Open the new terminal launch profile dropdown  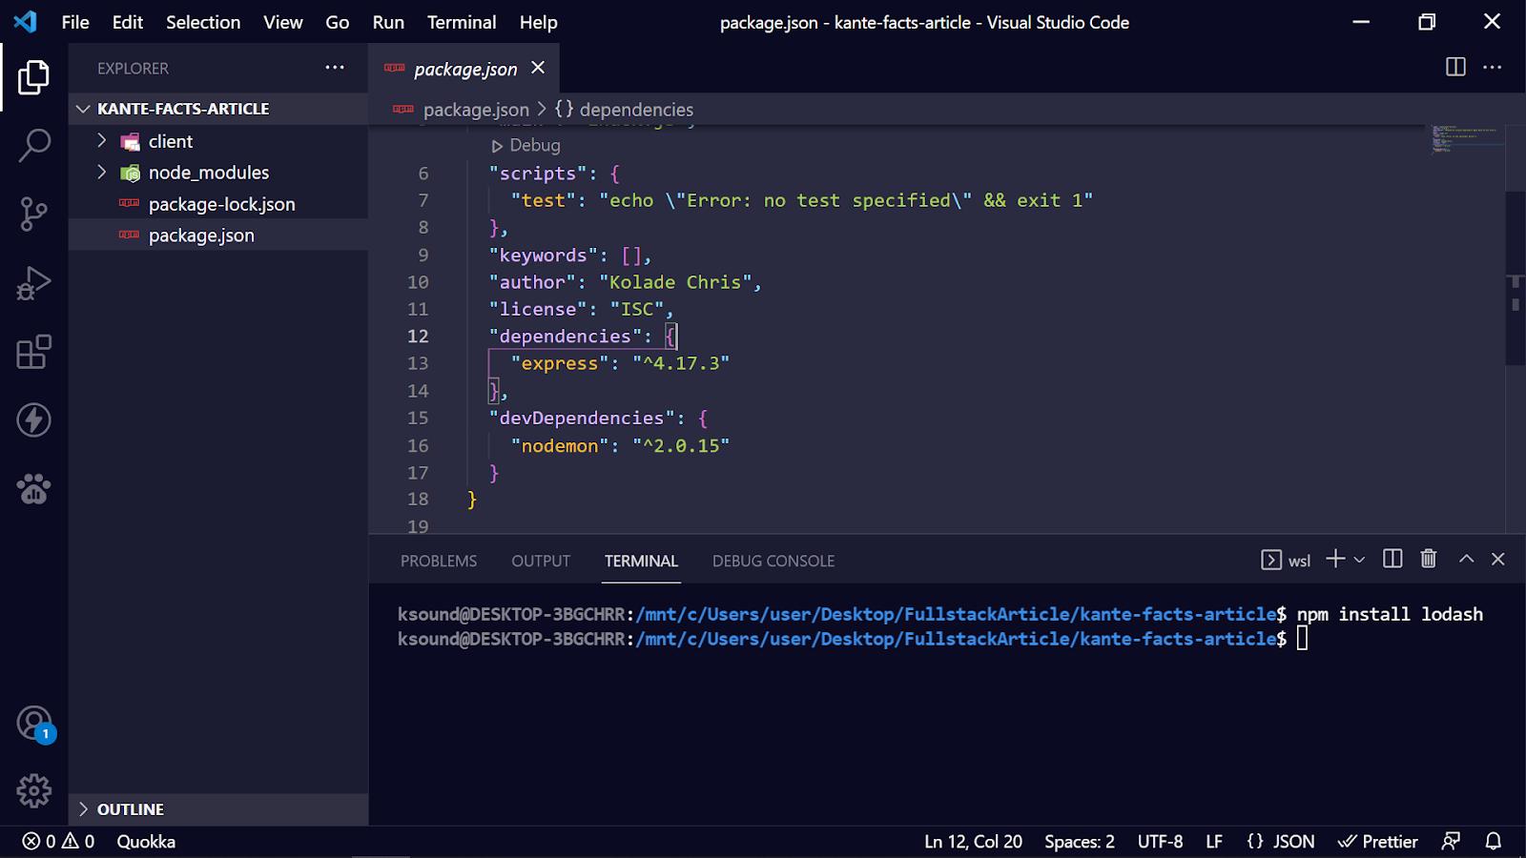[1360, 561]
